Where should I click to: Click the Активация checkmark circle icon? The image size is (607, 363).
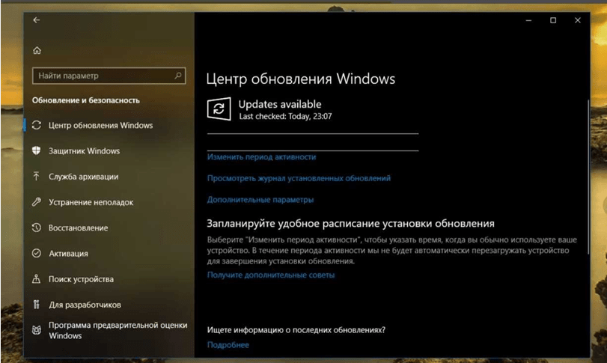[x=36, y=254]
